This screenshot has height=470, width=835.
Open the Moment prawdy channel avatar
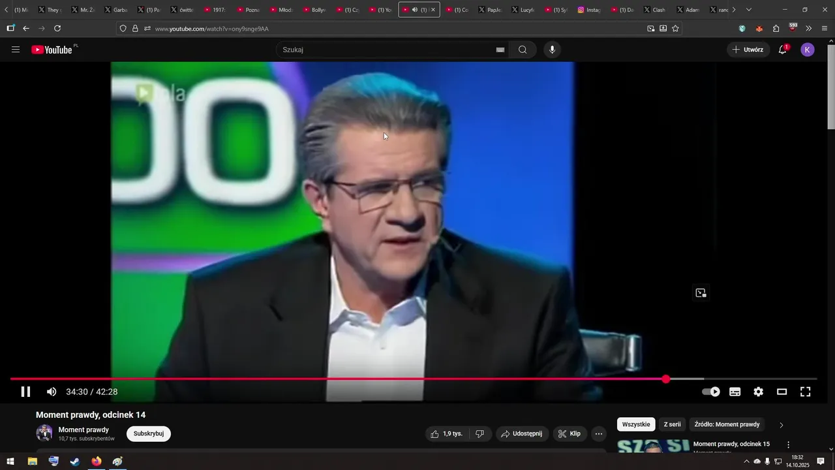44,433
